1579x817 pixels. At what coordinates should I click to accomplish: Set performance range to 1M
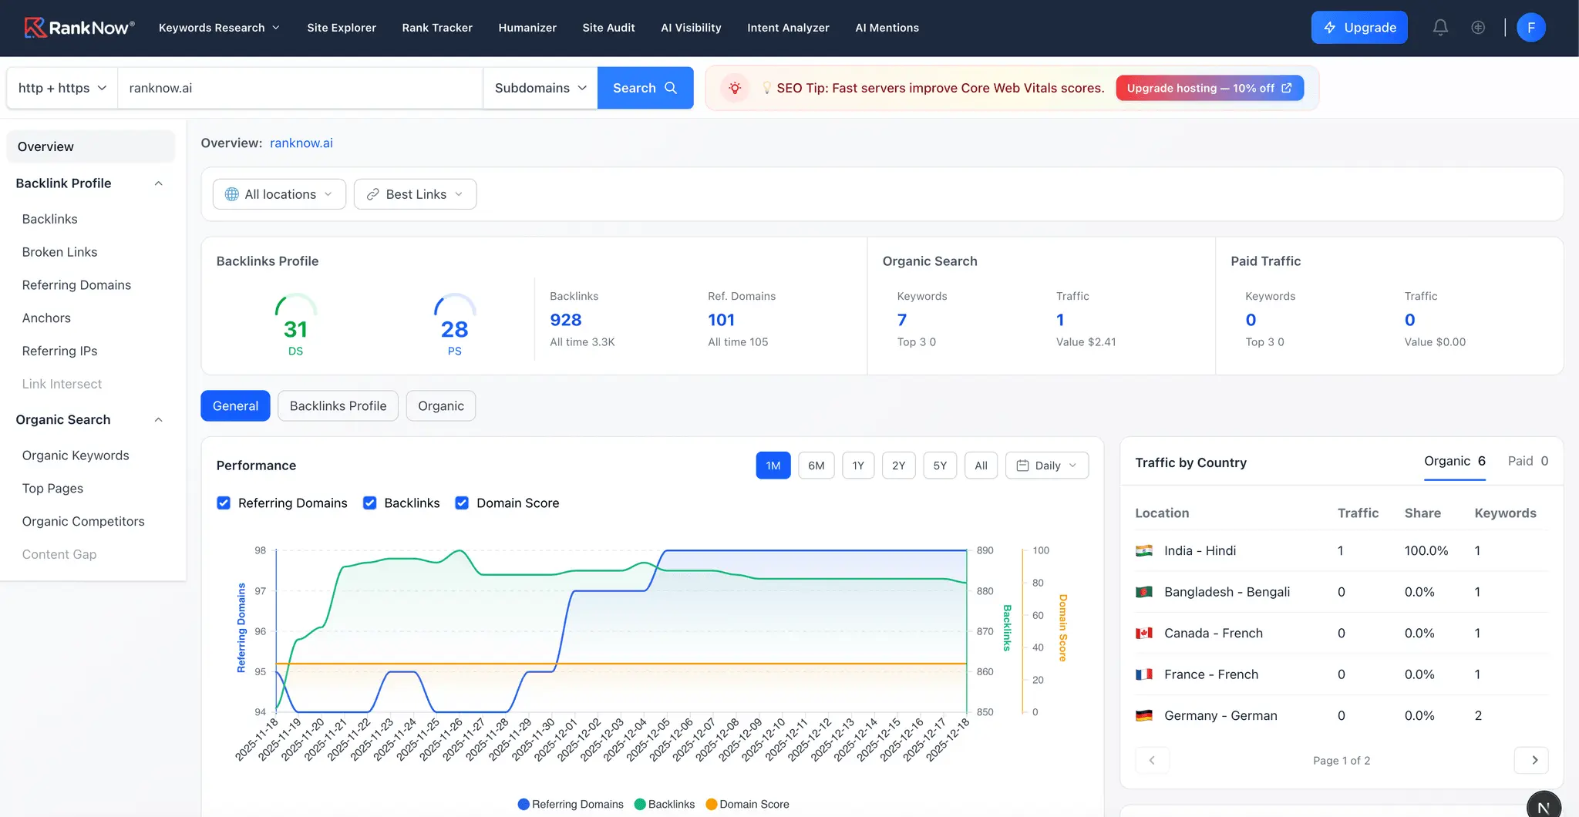point(773,466)
